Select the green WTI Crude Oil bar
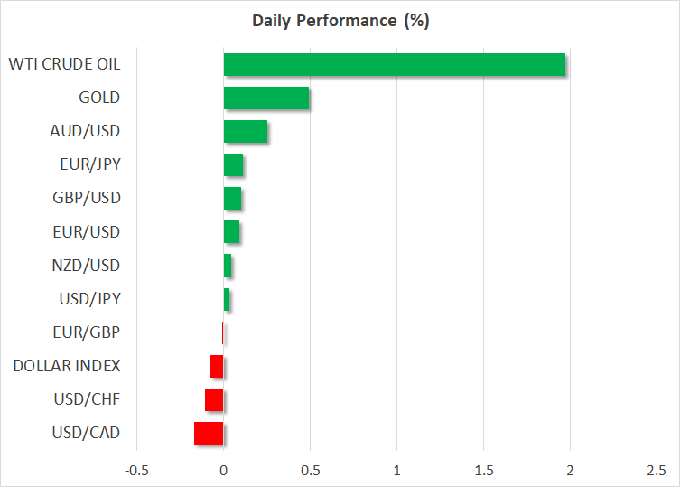680x487 pixels. 394,64
